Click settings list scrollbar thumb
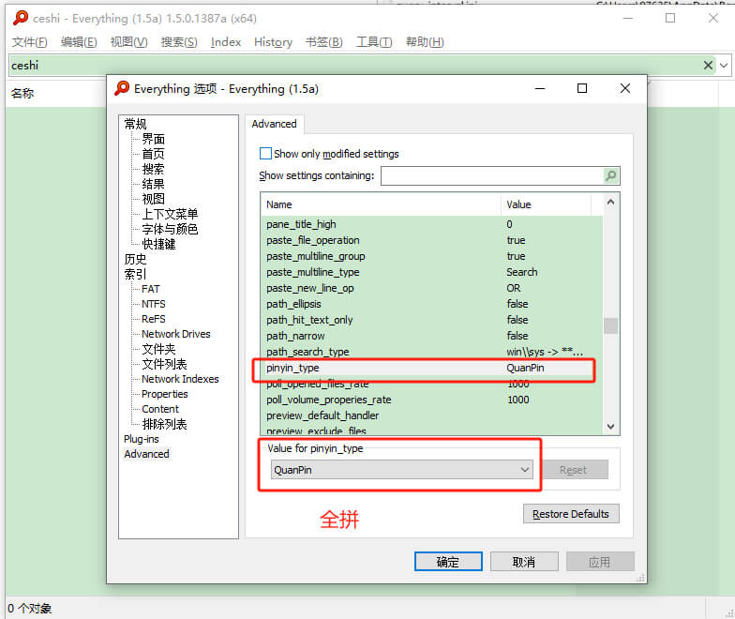 [611, 325]
